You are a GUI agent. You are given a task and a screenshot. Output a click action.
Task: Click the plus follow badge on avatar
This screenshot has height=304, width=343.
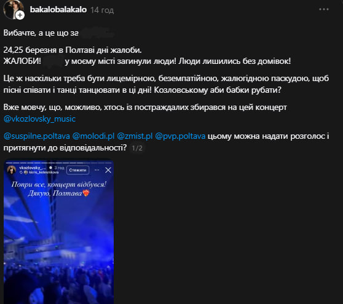(20, 15)
